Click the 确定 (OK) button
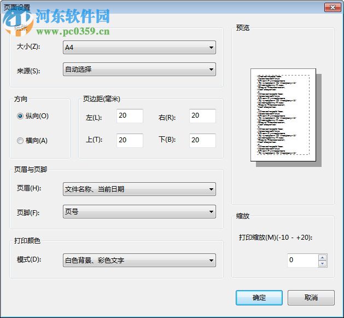The height and width of the screenshot is (318, 344). [x=259, y=298]
